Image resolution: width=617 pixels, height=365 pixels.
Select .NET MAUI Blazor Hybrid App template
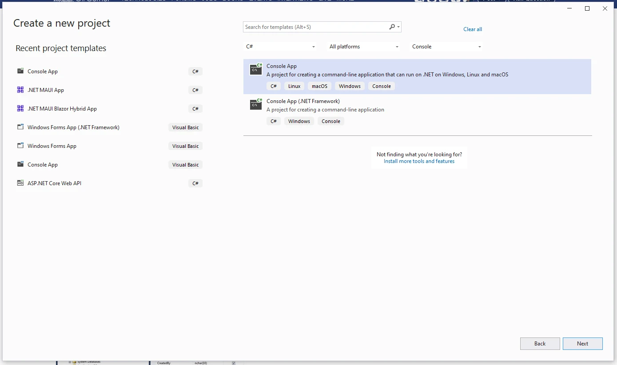(x=109, y=108)
